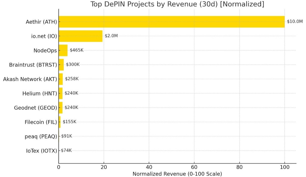Select the peaq (PEAQ) label
Image resolution: width=306 pixels, height=177 pixels.
(x=40, y=136)
